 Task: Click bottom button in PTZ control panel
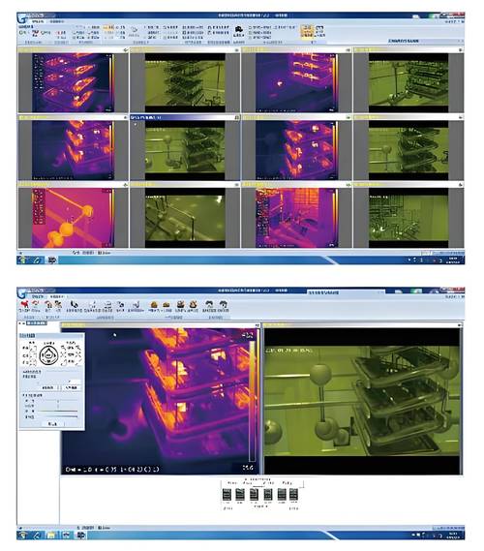pos(52,424)
